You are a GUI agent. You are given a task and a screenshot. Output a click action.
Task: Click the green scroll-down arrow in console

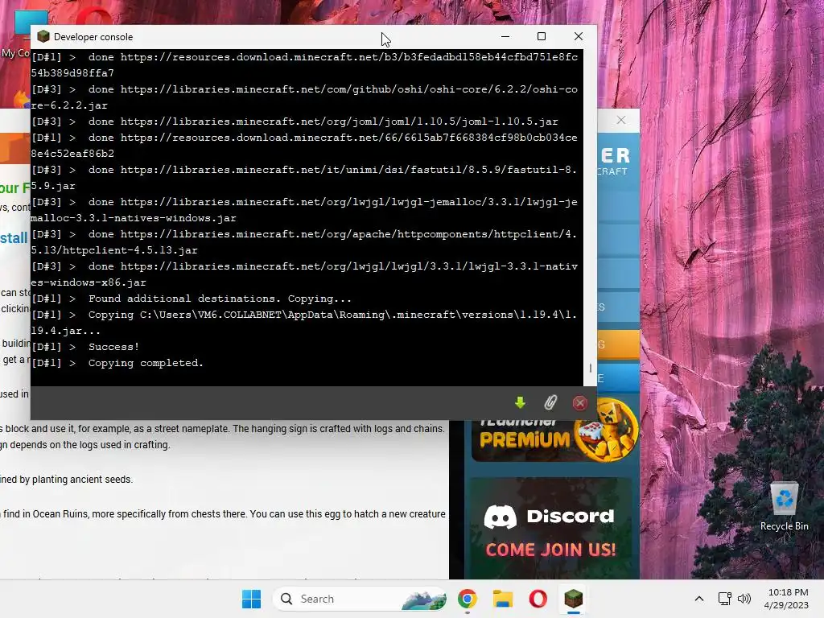click(x=520, y=402)
